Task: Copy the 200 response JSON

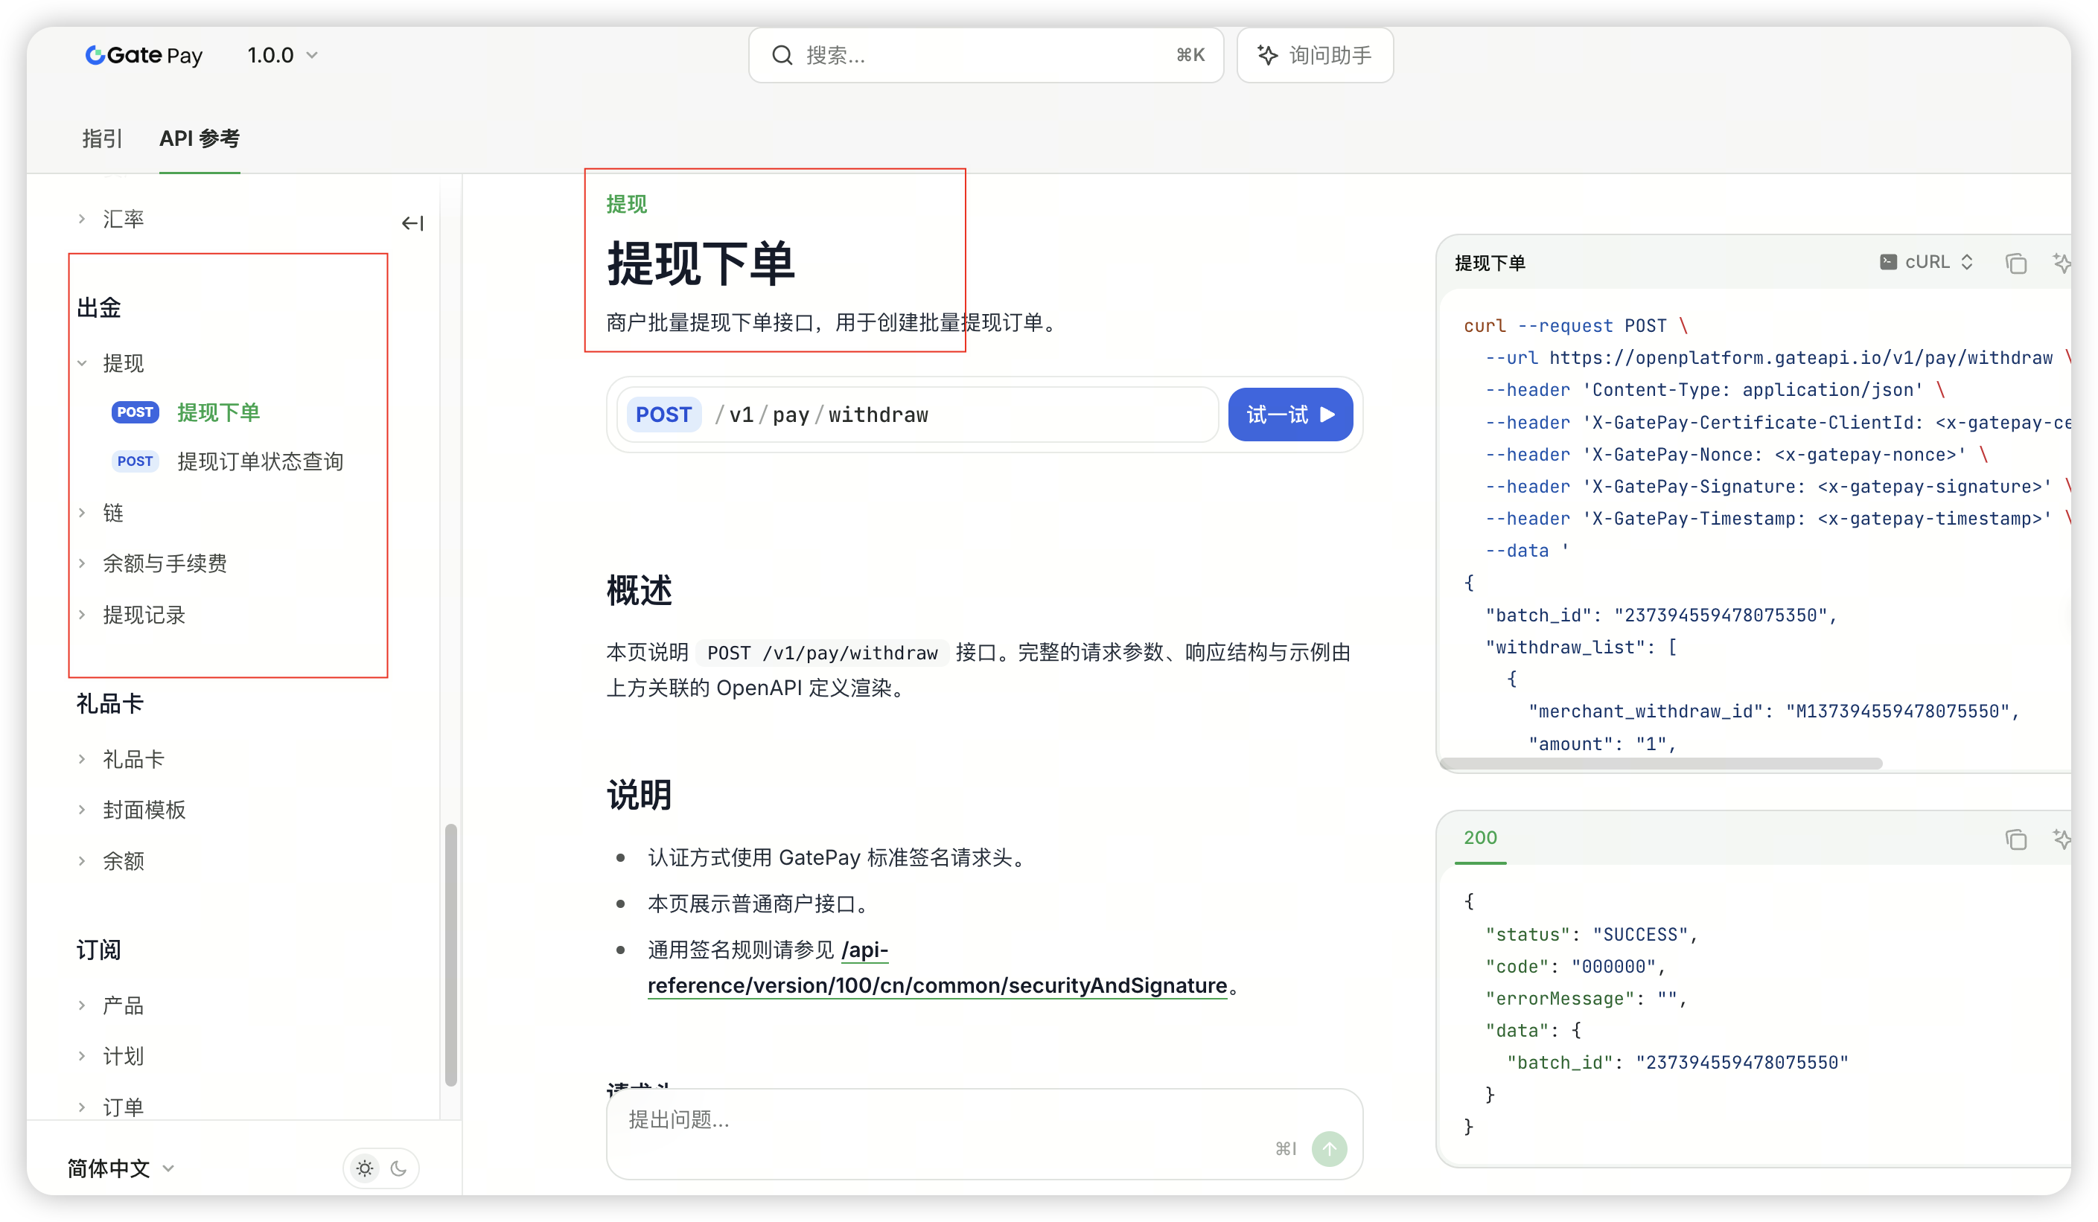Action: click(2015, 839)
